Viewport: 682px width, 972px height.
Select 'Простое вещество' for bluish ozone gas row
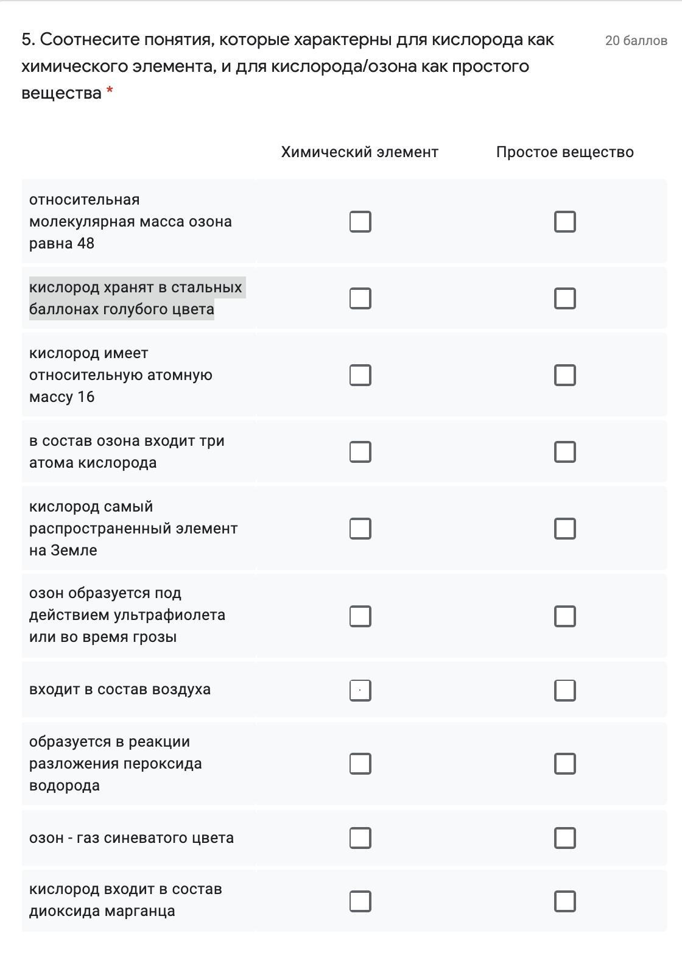[564, 838]
